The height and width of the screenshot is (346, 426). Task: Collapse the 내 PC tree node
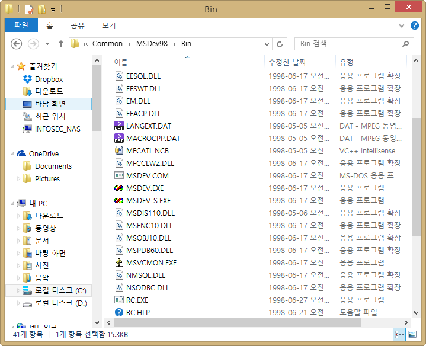pyautogui.click(x=12, y=203)
